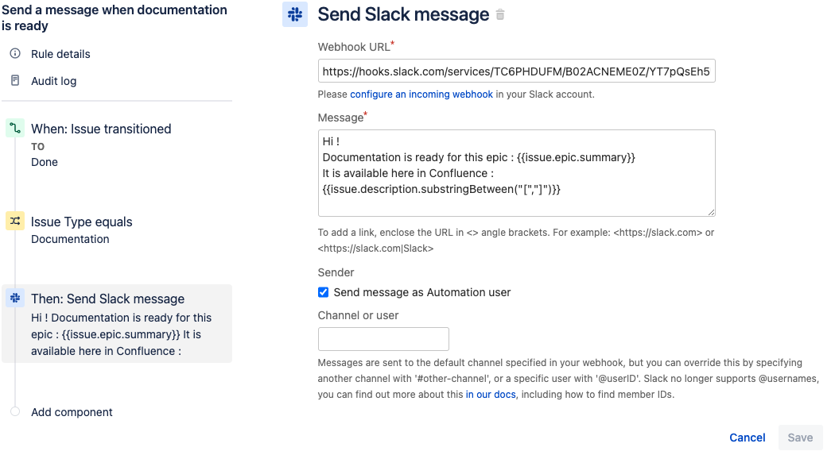Viewport: 835px width, 455px height.
Task: Select the green Issue transitioned trigger icon
Action: (x=15, y=128)
